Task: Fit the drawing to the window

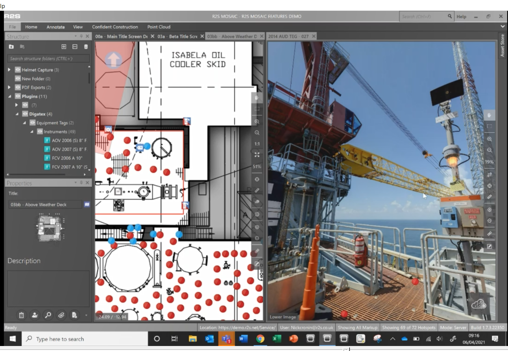Action: 257,155
